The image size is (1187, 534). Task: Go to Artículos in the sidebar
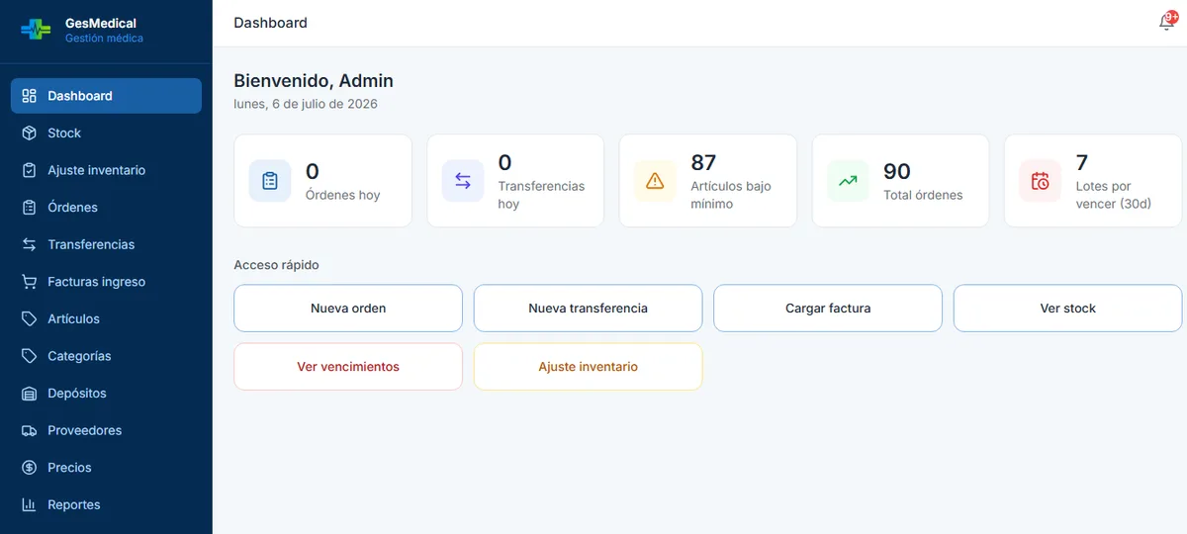(x=106, y=318)
